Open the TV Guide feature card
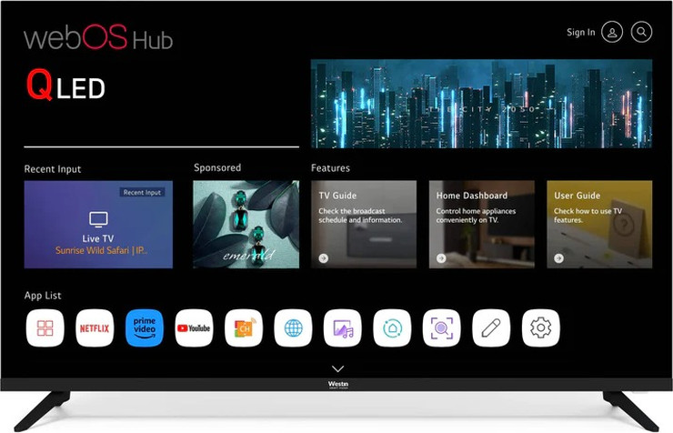 [x=364, y=225]
